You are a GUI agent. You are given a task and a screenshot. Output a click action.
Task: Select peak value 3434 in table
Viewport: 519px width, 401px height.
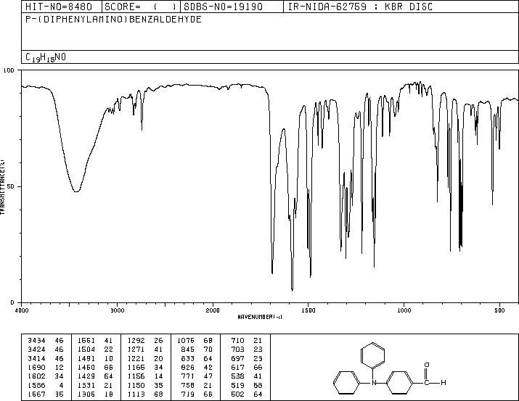(x=36, y=341)
